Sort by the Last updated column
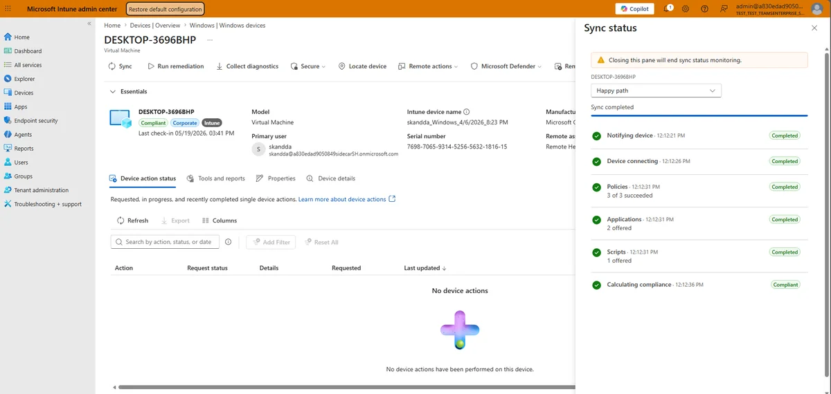This screenshot has height=394, width=831. coord(425,268)
